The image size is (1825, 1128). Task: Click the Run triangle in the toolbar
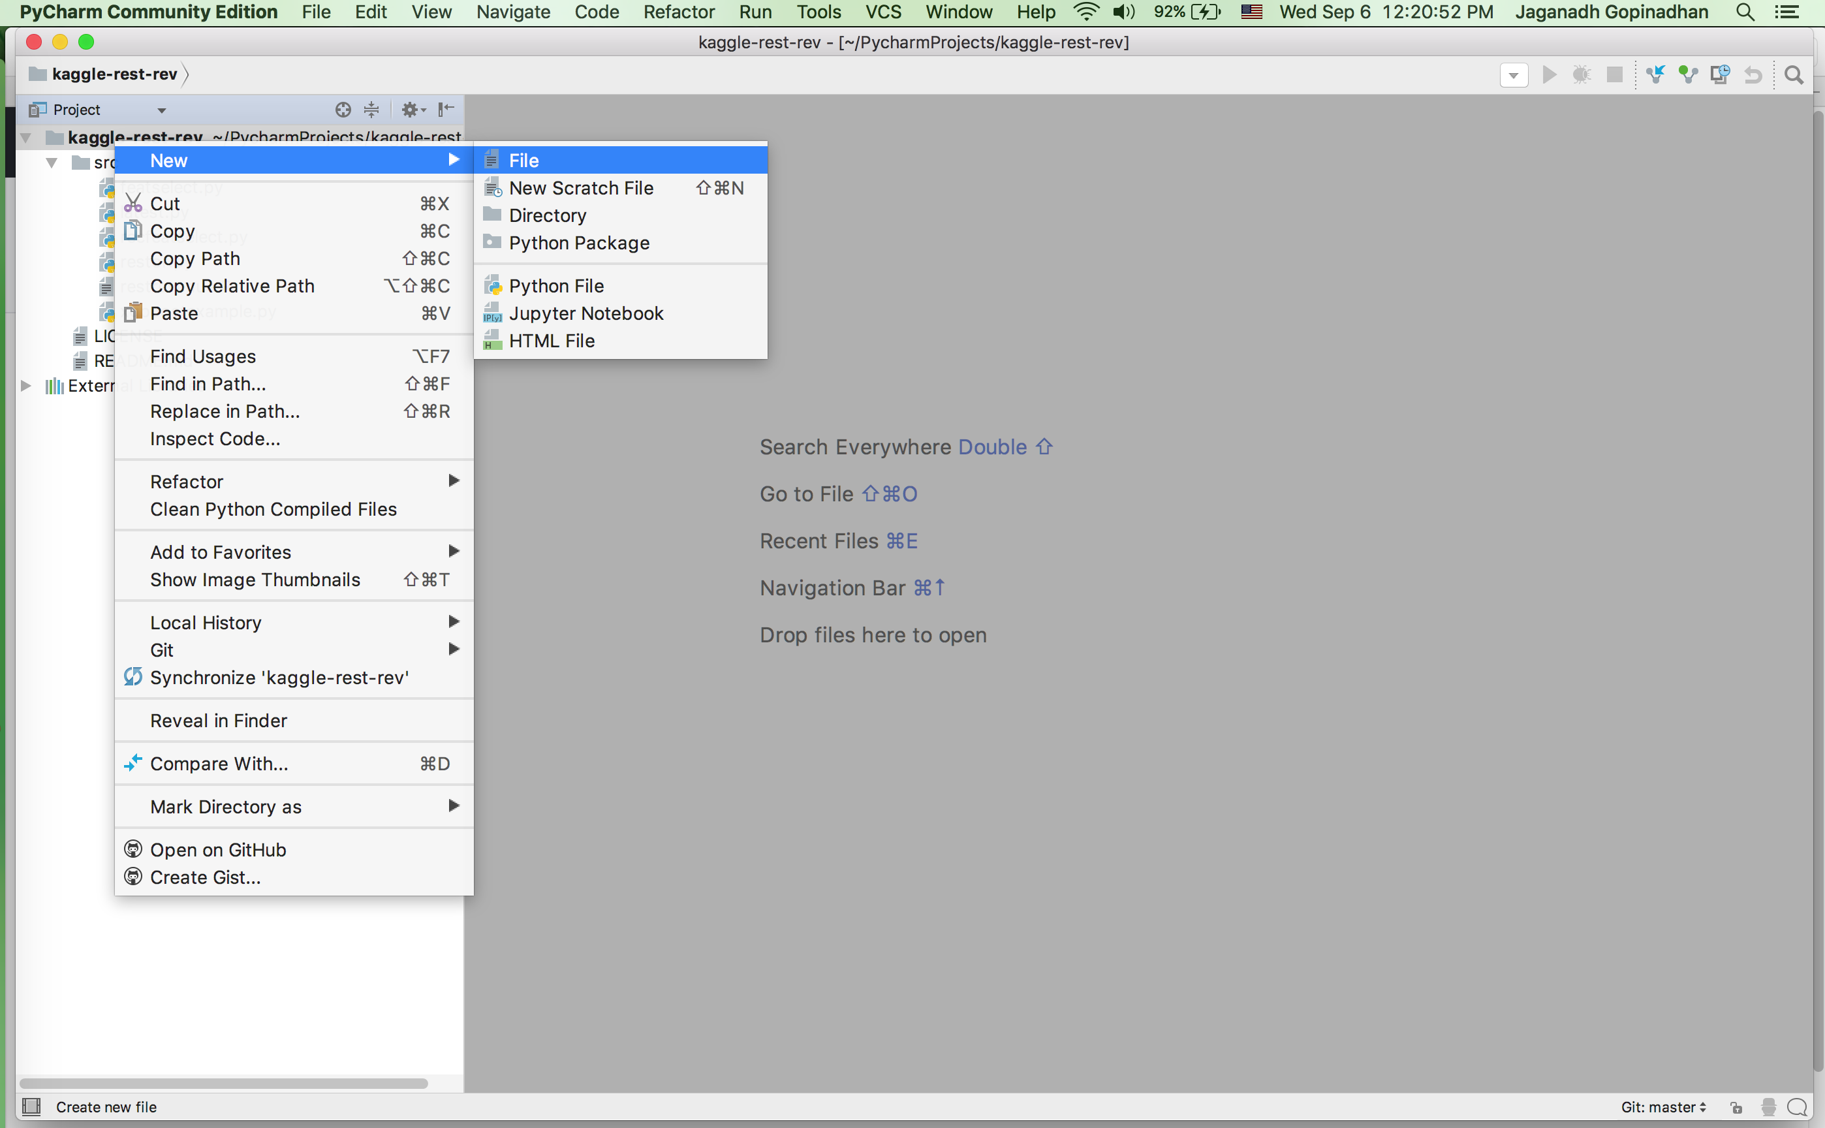1549,74
